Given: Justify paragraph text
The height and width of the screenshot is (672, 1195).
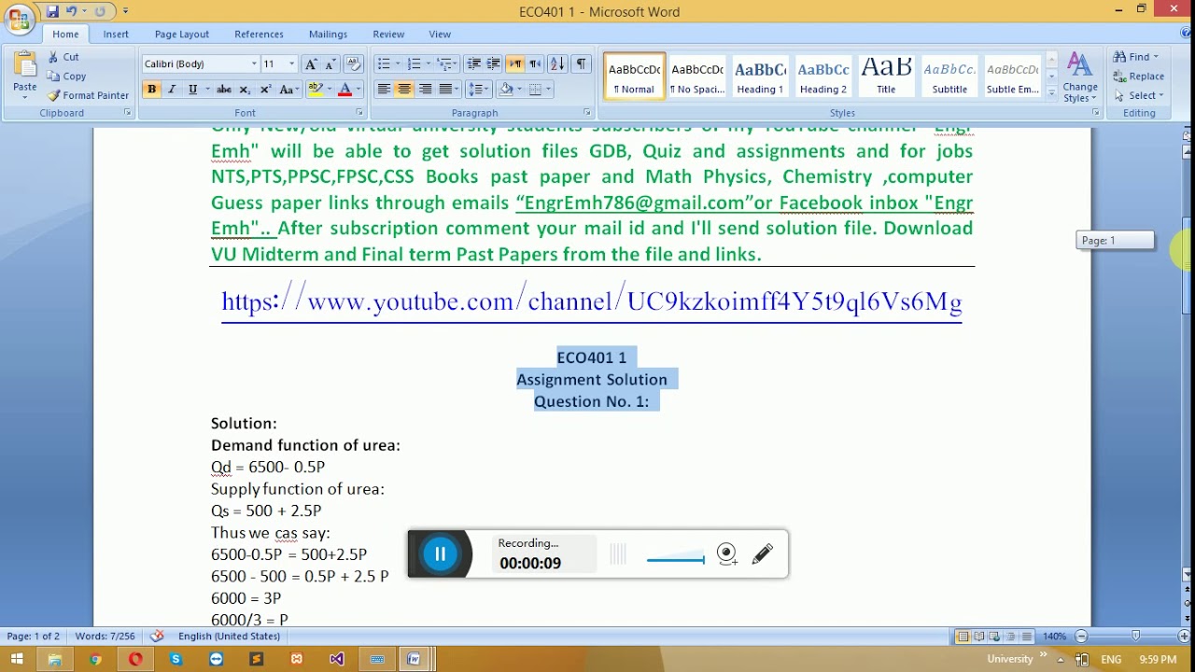Looking at the screenshot, I should tap(445, 90).
